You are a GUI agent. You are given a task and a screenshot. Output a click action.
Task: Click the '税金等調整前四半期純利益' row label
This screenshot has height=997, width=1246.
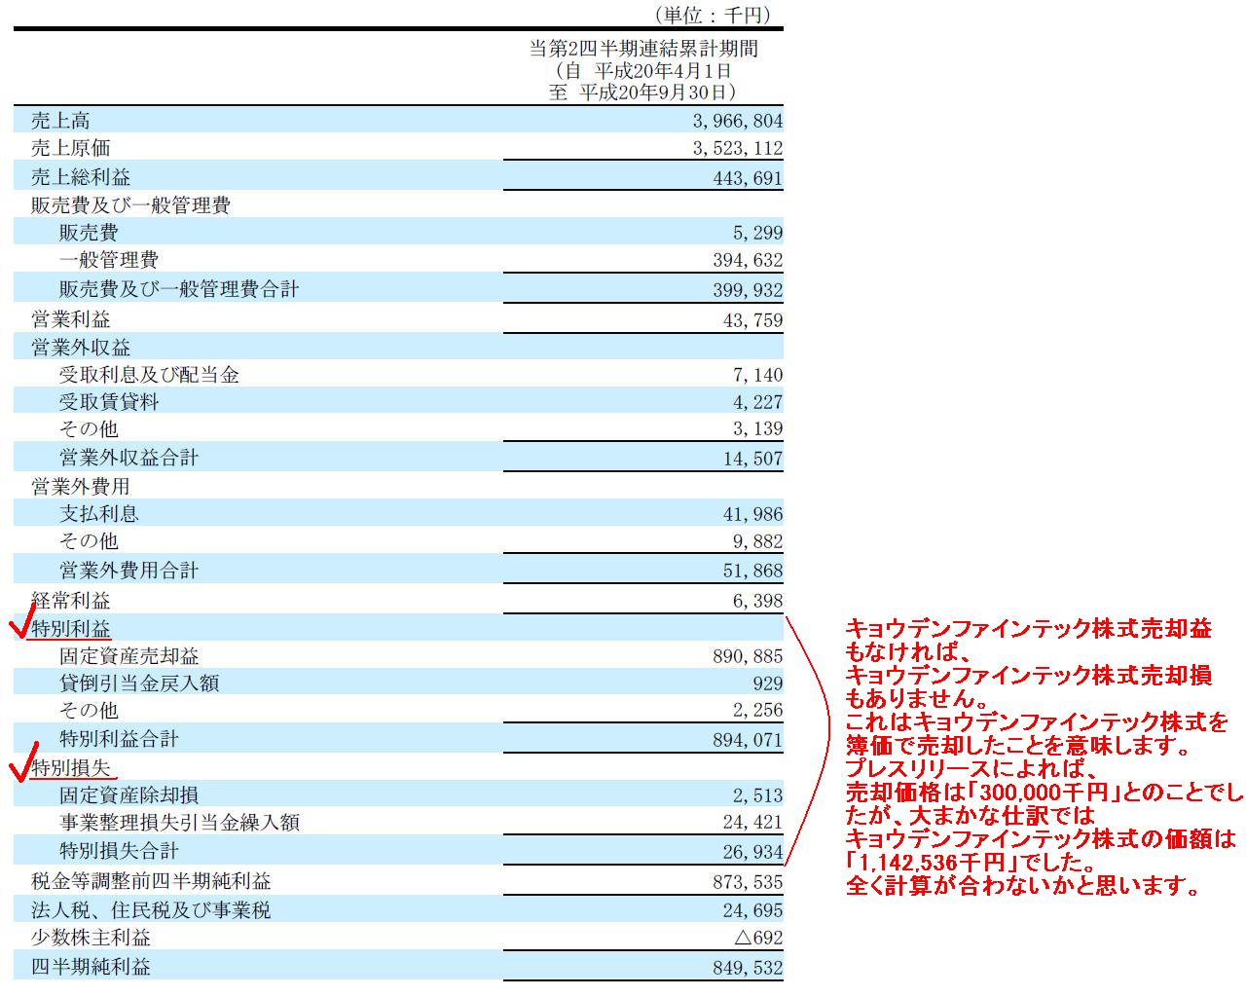(151, 881)
